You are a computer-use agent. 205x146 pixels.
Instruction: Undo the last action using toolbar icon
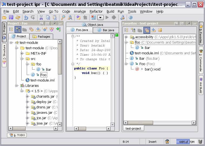[x=26, y=17]
